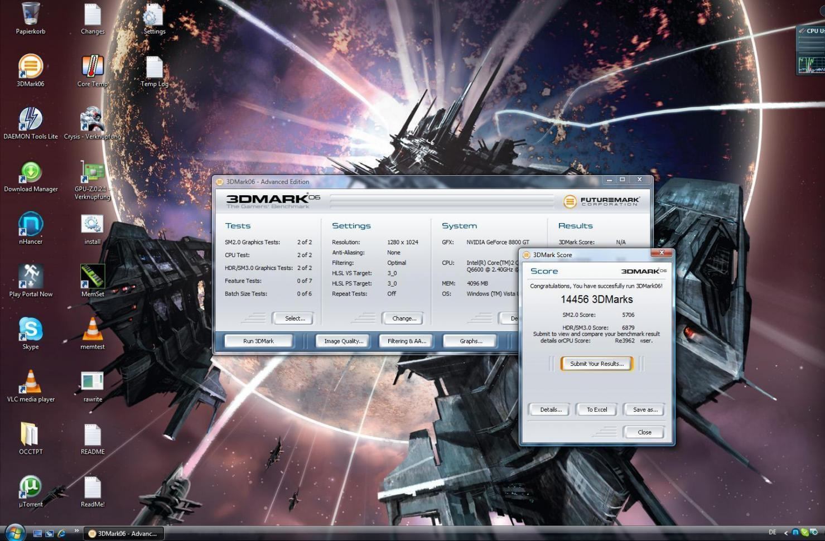Launch the MemSet desktop icon
Screen dimensions: 825x541
93,280
